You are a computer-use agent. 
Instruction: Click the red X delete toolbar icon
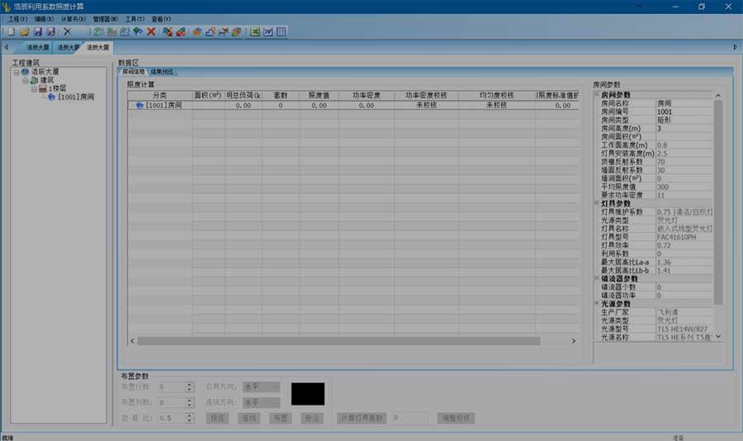click(x=151, y=31)
